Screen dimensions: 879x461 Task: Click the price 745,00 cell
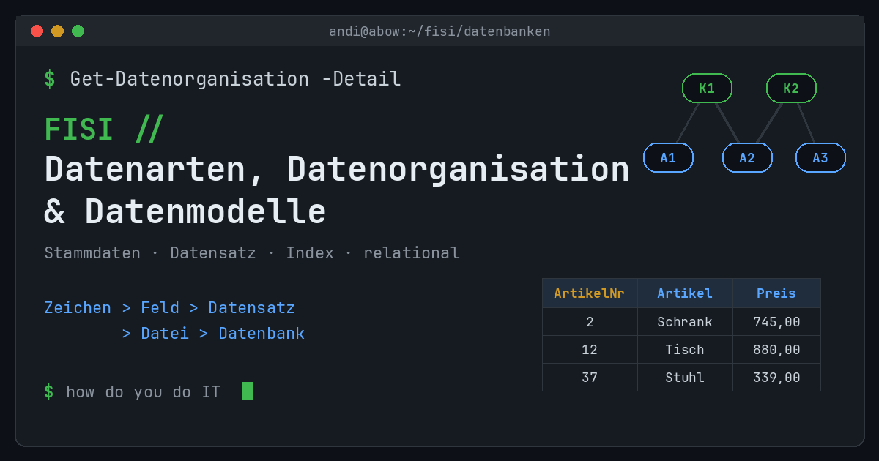(776, 322)
